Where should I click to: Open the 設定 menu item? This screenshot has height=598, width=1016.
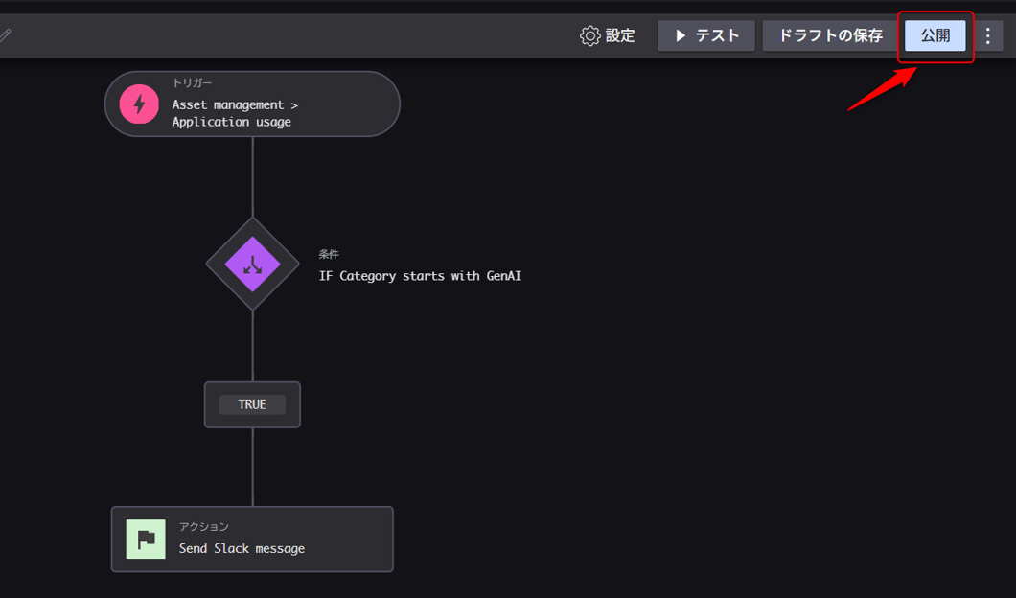click(x=619, y=35)
